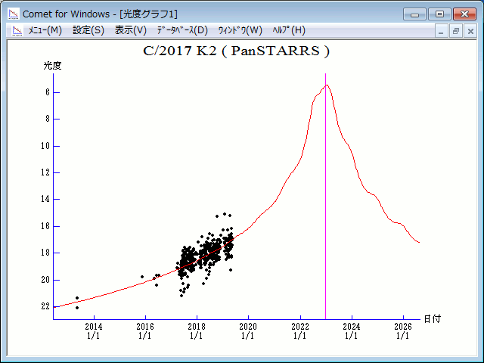Expand the 表示(V) view menu
This screenshot has height=363, width=484.
[130, 30]
